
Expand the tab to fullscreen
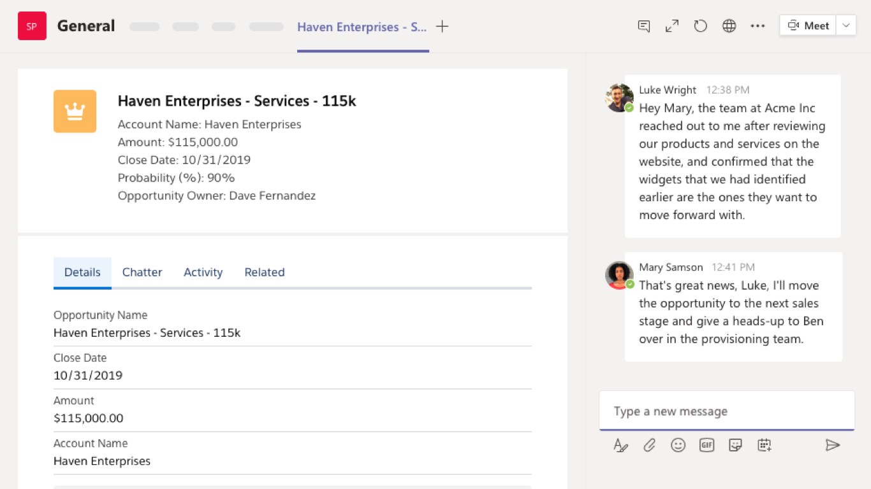coord(671,25)
